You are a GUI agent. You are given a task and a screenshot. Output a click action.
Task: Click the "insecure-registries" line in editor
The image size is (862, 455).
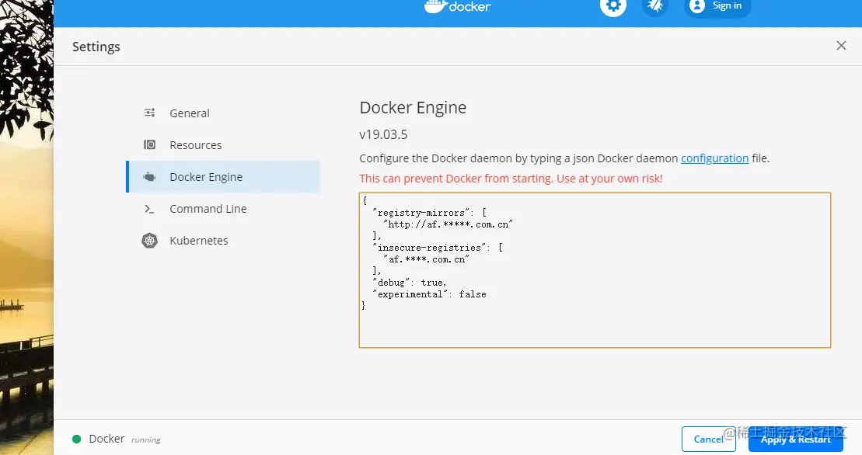[438, 248]
